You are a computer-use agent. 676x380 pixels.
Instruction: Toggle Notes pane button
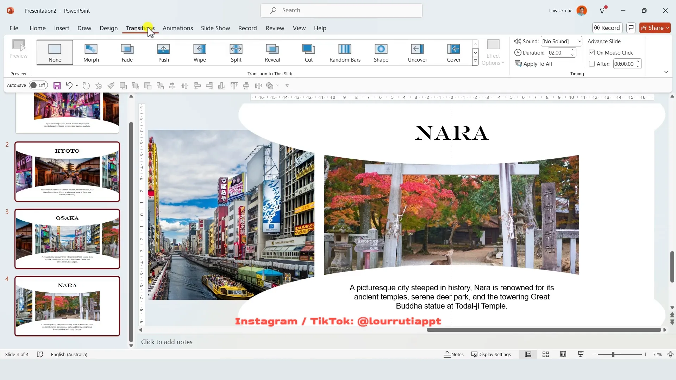point(453,354)
